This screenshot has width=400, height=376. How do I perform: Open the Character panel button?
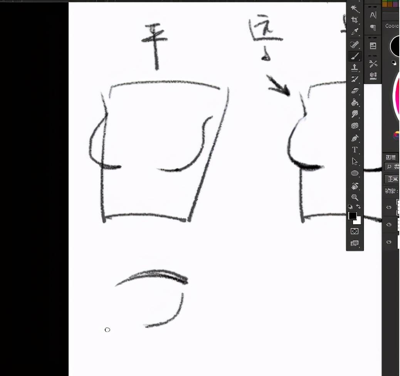373,15
